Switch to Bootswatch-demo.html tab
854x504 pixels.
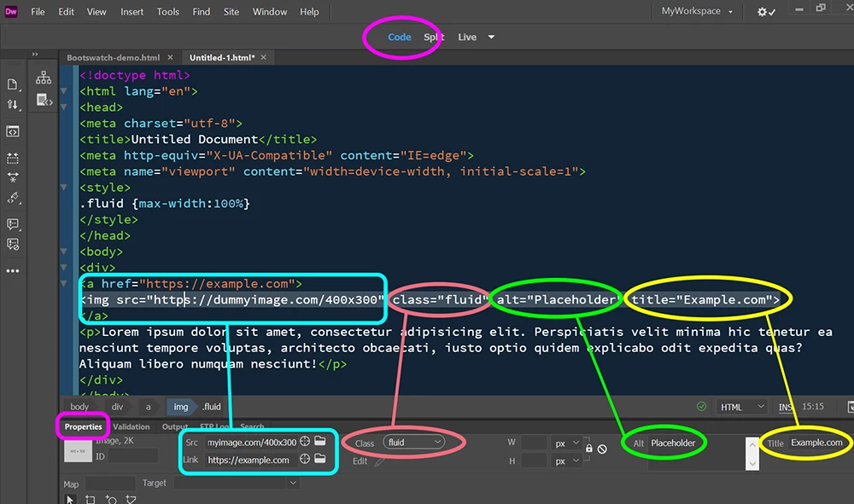[114, 57]
